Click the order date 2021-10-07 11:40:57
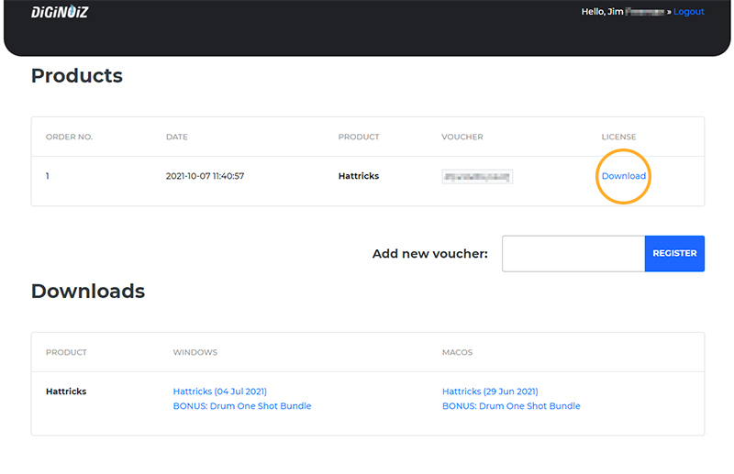The image size is (734, 474). [205, 176]
